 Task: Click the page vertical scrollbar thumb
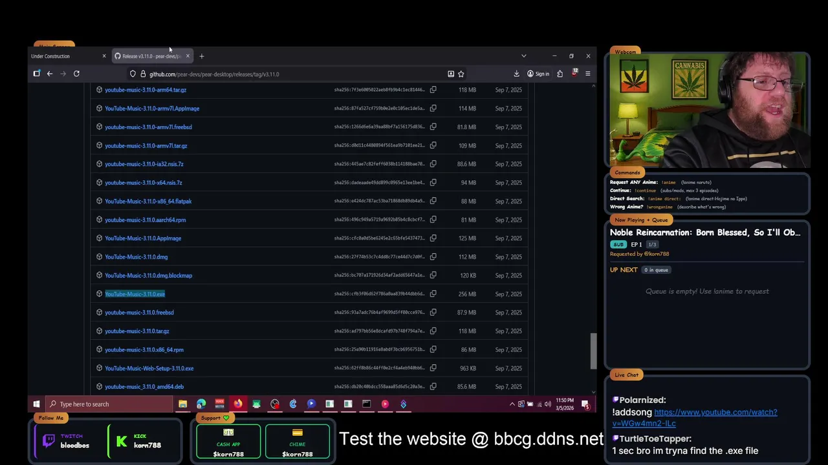click(593, 351)
